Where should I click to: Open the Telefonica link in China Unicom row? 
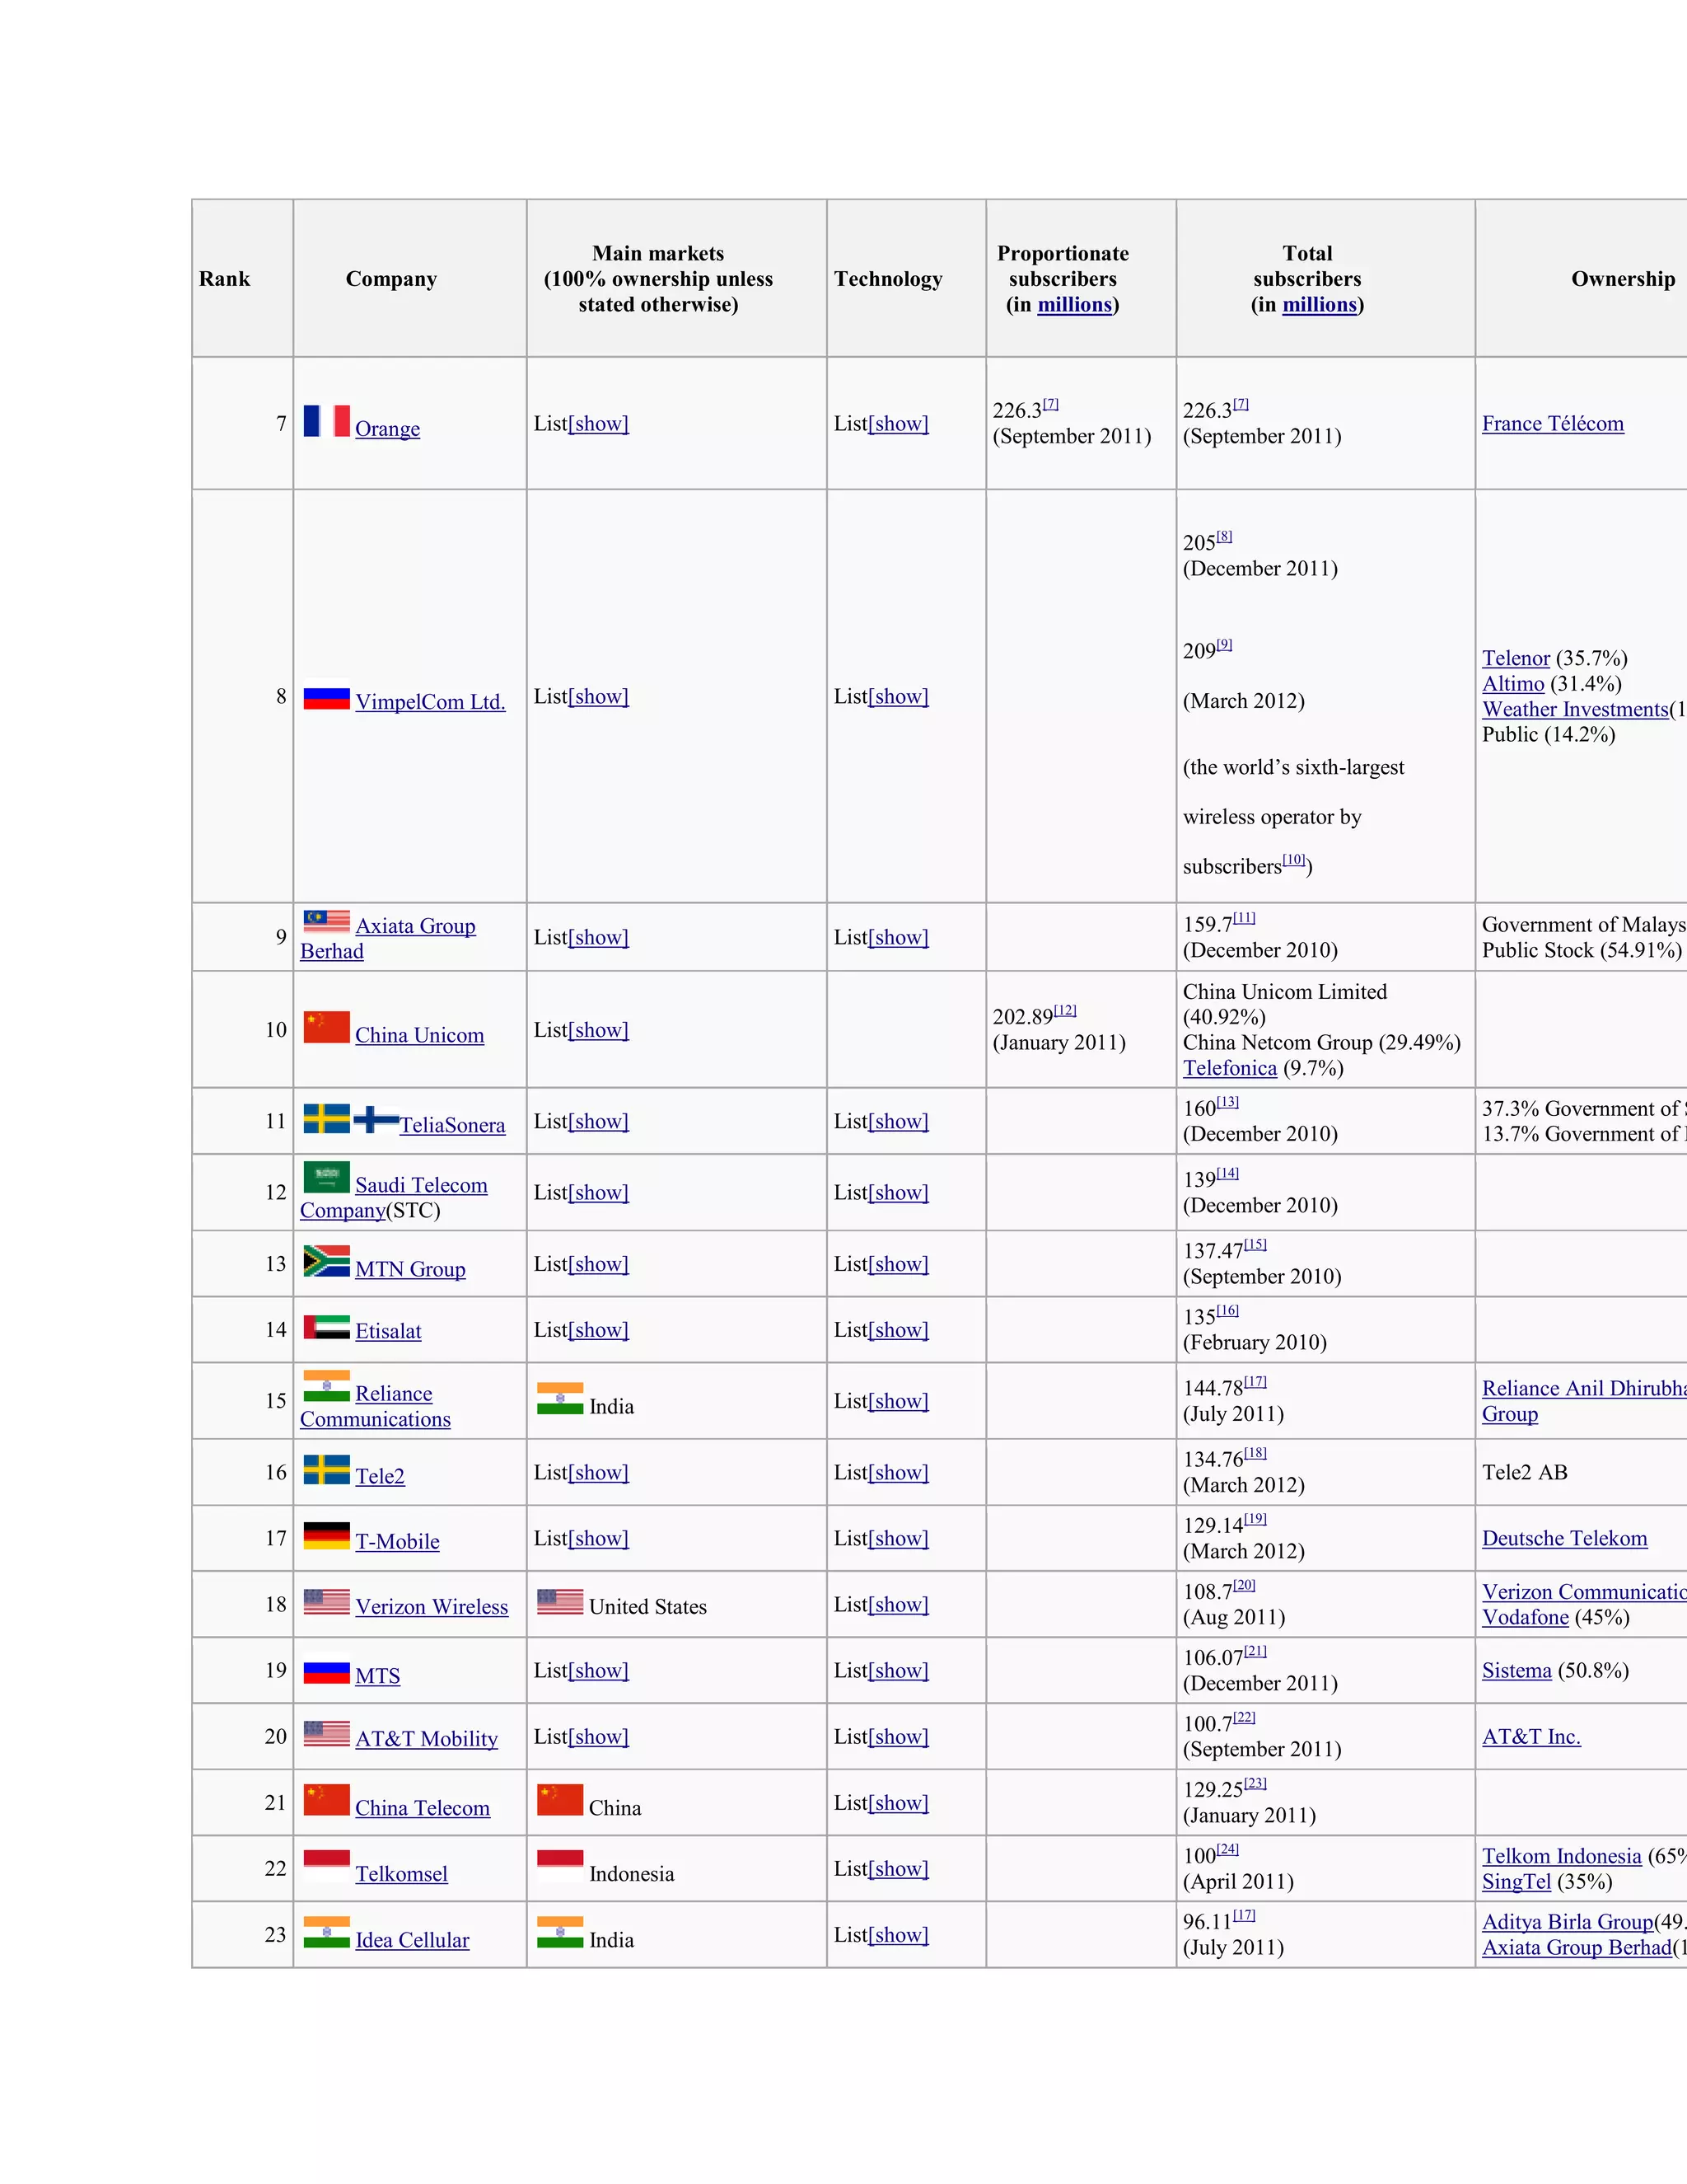click(x=1229, y=1069)
